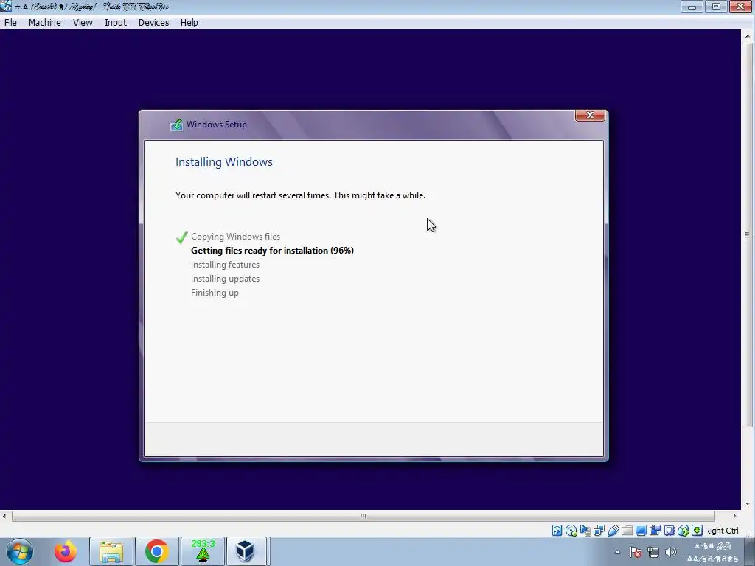The image size is (755, 566).
Task: Click the Right Ctrl host key label
Action: click(721, 531)
